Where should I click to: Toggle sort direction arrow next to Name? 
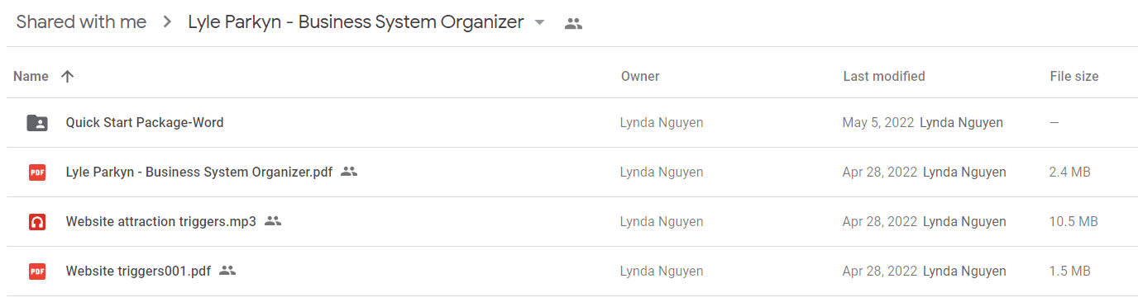pyautogui.click(x=68, y=76)
